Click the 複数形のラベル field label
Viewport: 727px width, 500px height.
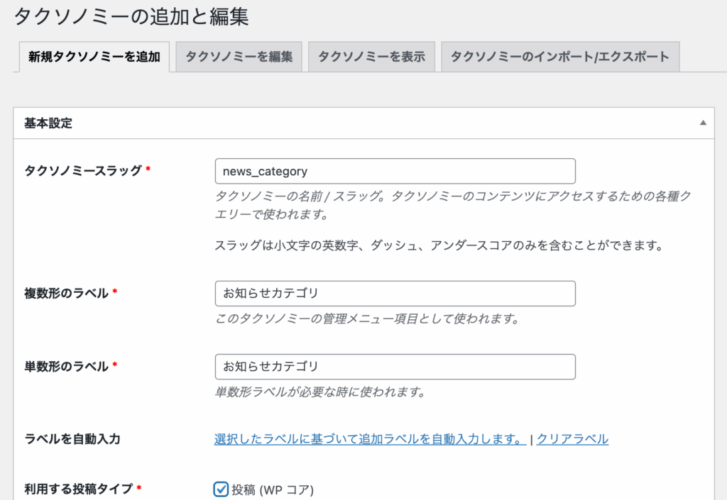tap(66, 293)
